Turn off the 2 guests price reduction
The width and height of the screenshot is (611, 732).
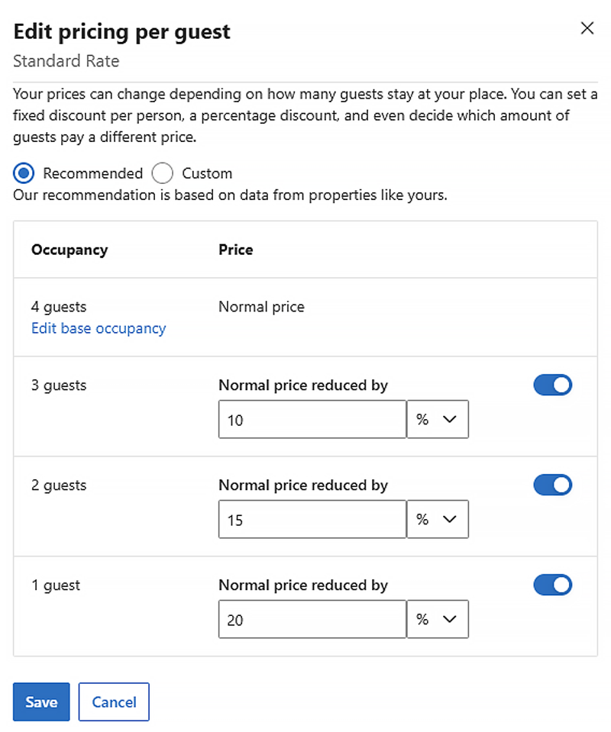(x=552, y=485)
